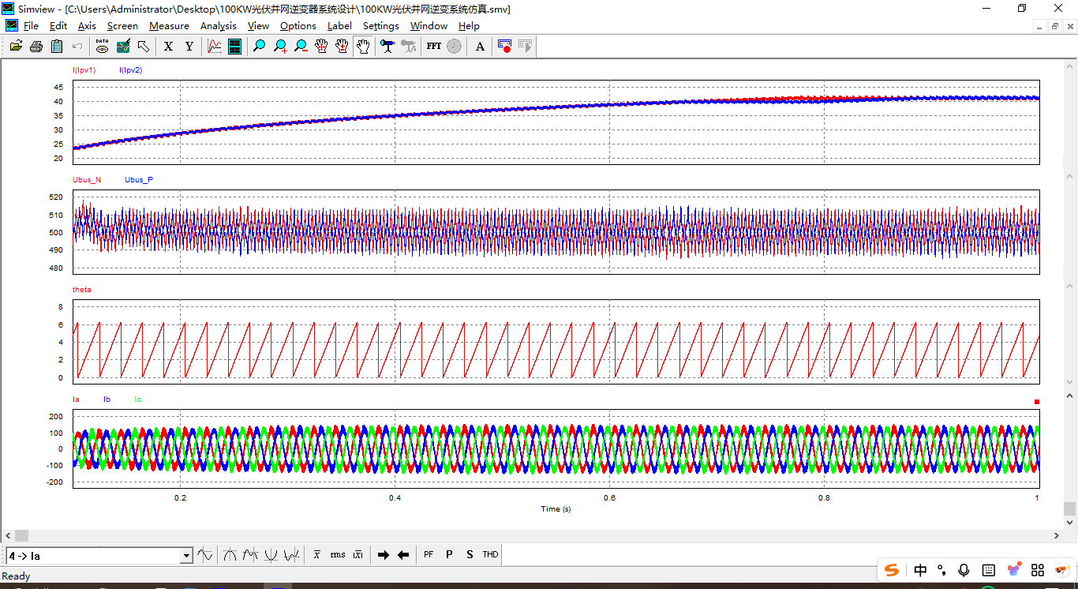Click the Print icon in the toolbar
Viewport: 1078px width, 589px height.
pyautogui.click(x=36, y=47)
